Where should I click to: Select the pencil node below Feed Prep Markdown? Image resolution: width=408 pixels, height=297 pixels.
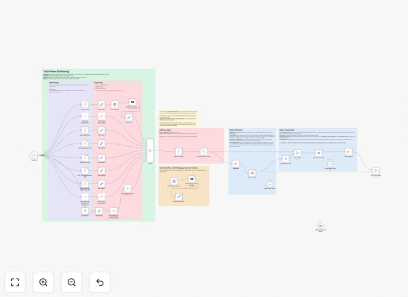click(x=129, y=118)
